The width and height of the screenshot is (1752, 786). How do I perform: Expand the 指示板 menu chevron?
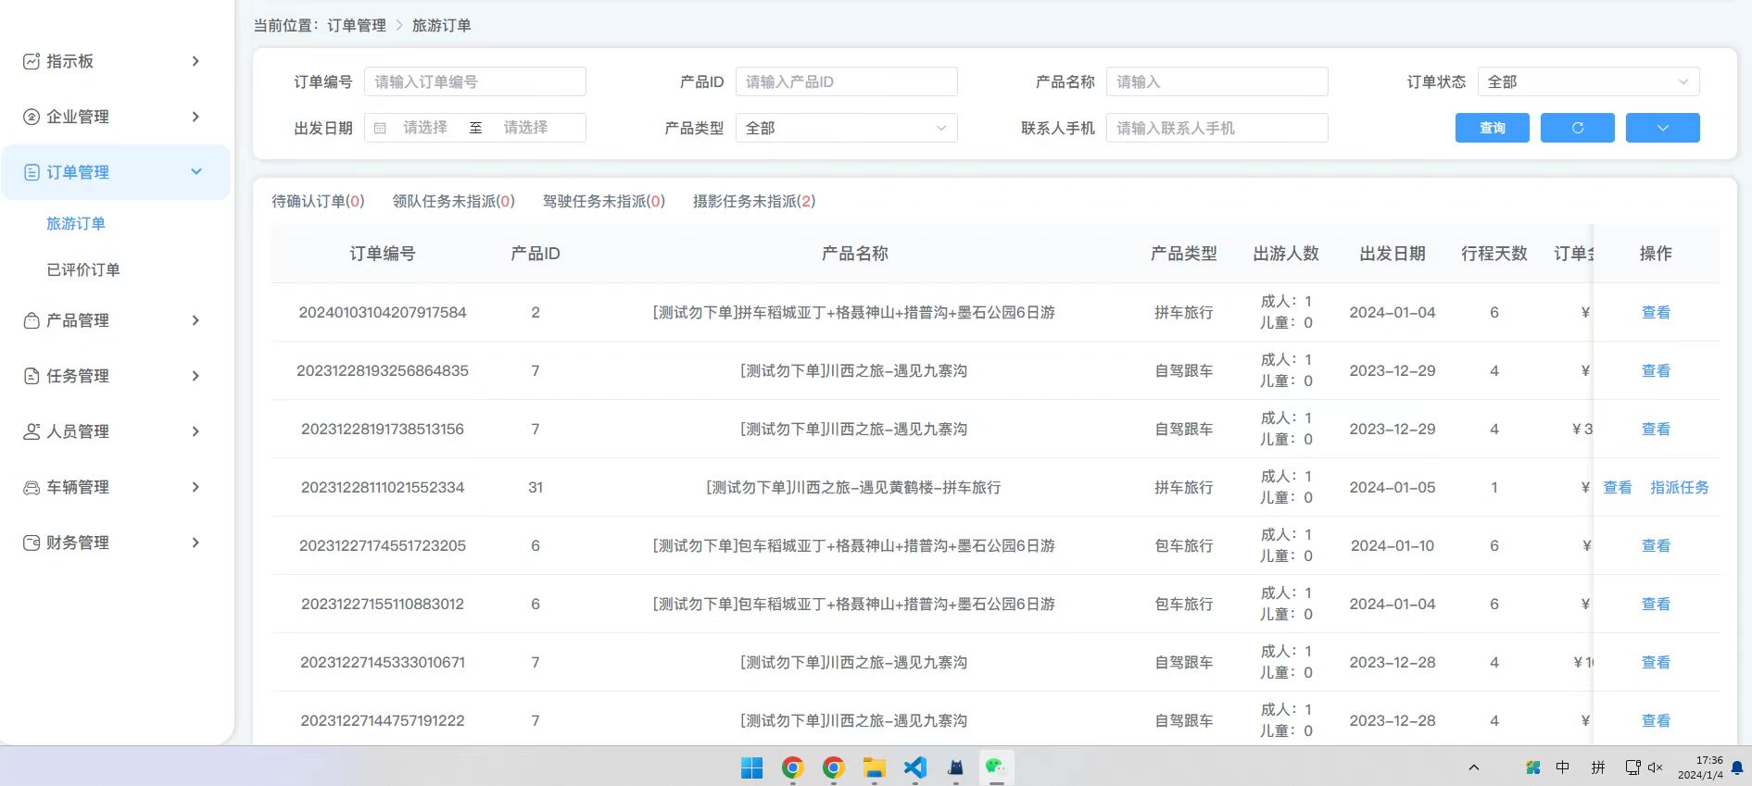click(195, 61)
